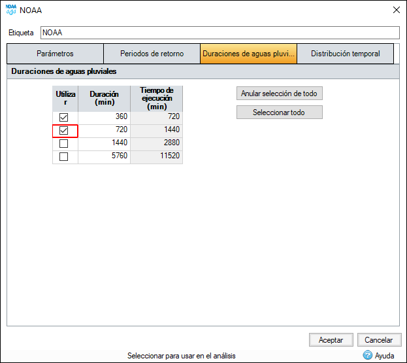Viewport: 407px width, 363px height.
Task: Select the Duración cell showing 360
Action: coord(104,118)
